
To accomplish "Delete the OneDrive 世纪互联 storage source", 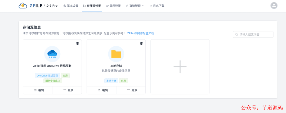I will click(x=78, y=44).
